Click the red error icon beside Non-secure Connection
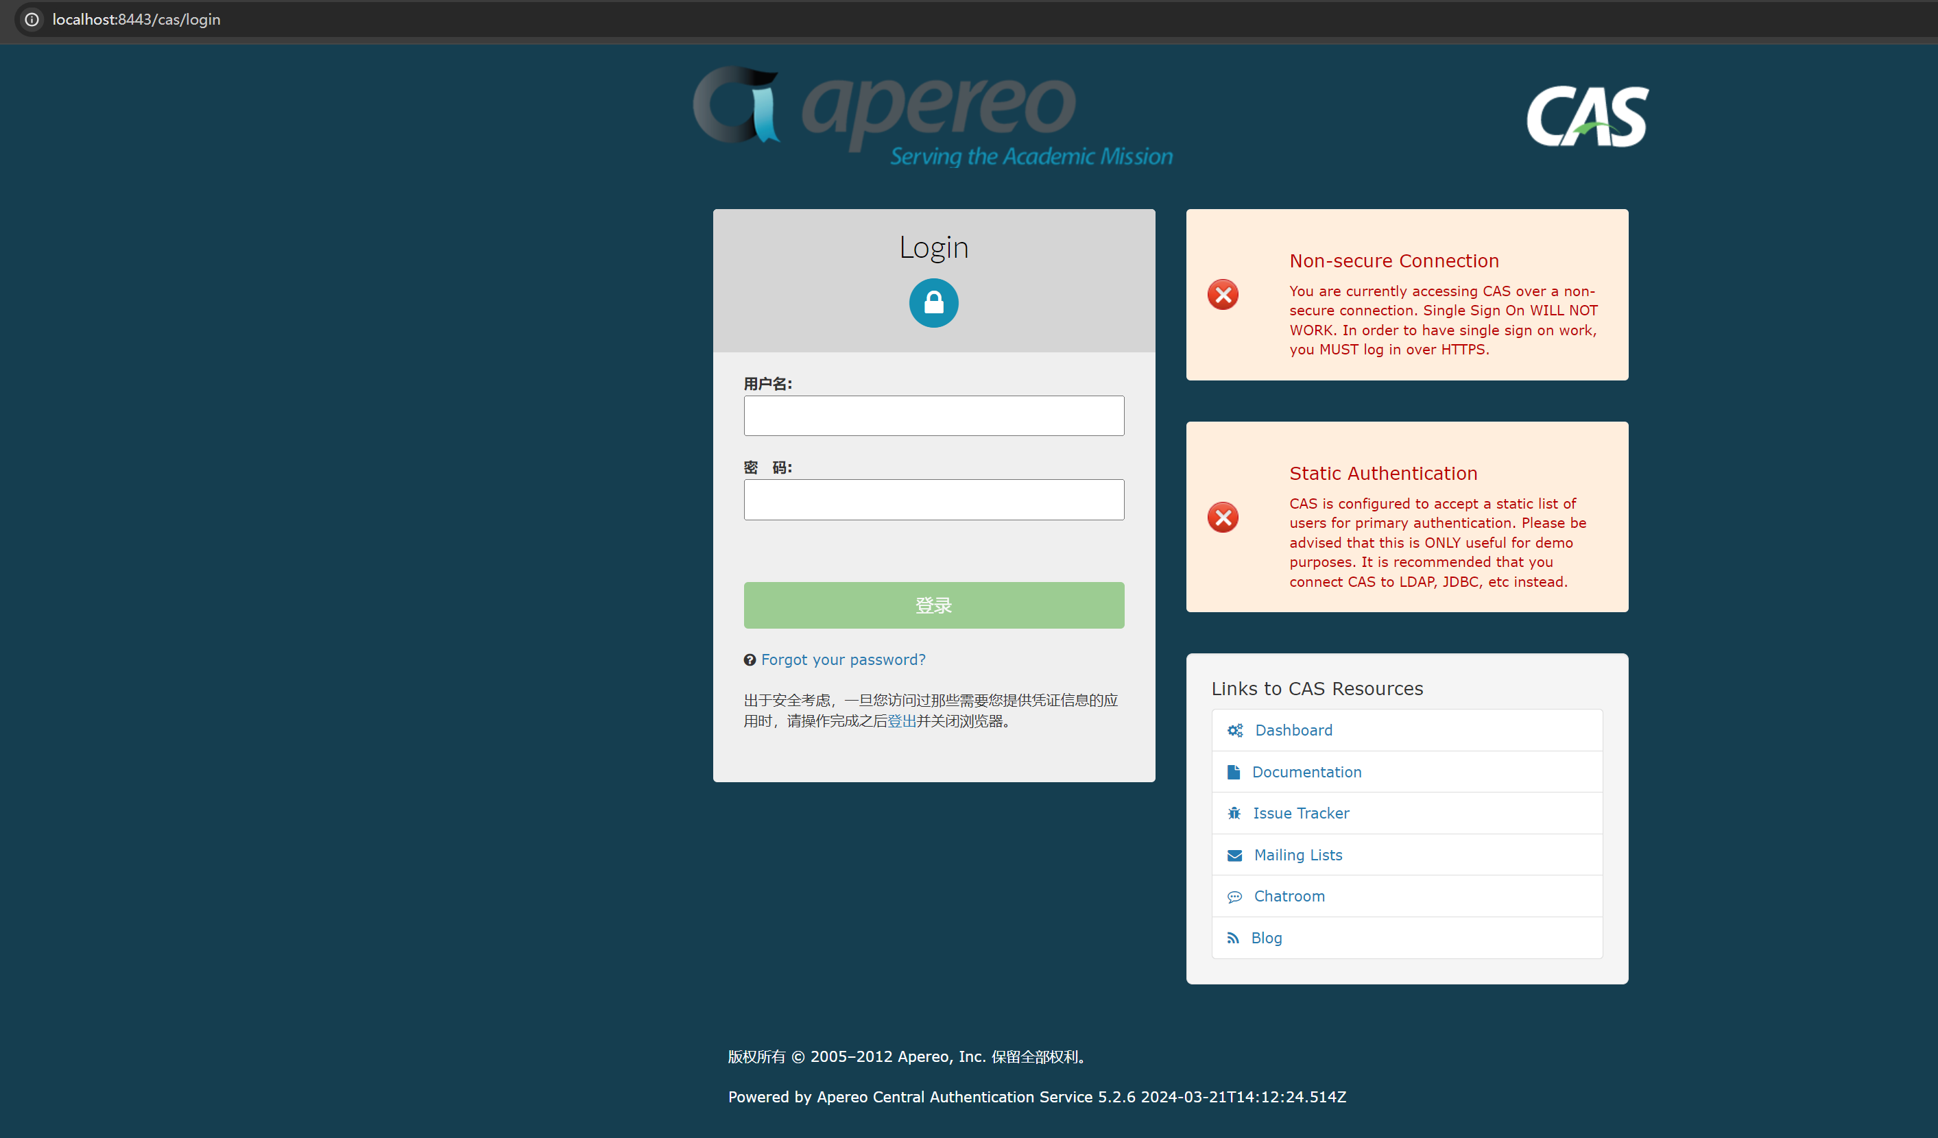 pos(1223,295)
